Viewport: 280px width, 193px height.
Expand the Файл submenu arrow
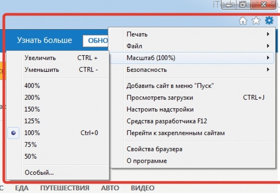[268, 46]
